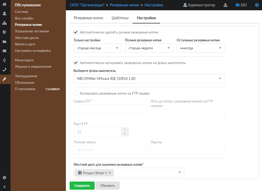262x191 pixels.
Task: Click the Администратор user profile icon
Action: 185,5
